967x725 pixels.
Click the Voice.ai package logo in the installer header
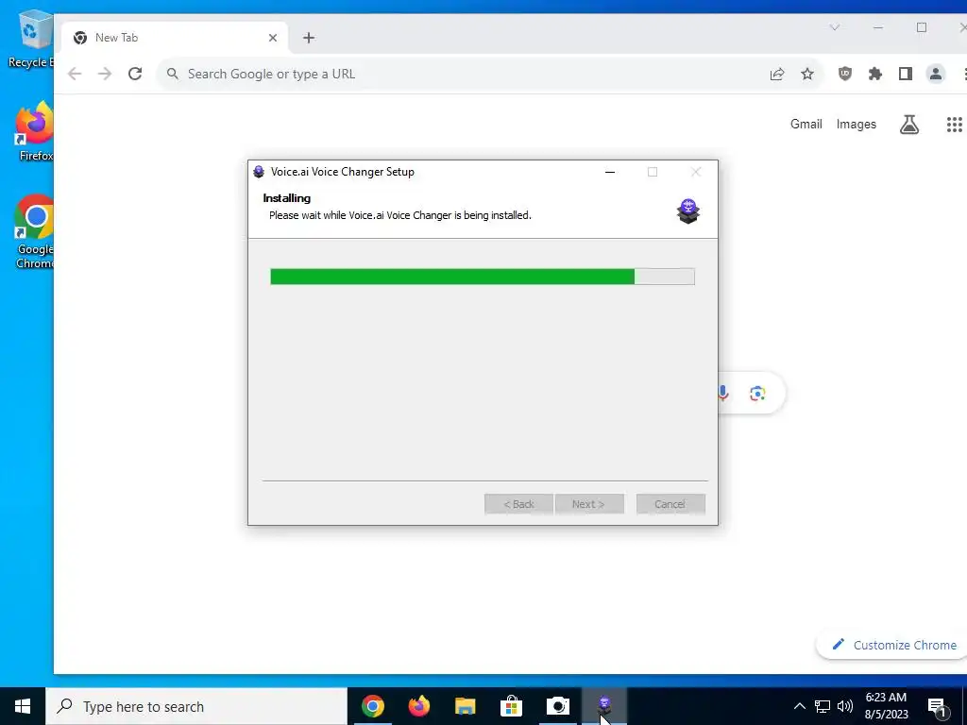point(688,211)
